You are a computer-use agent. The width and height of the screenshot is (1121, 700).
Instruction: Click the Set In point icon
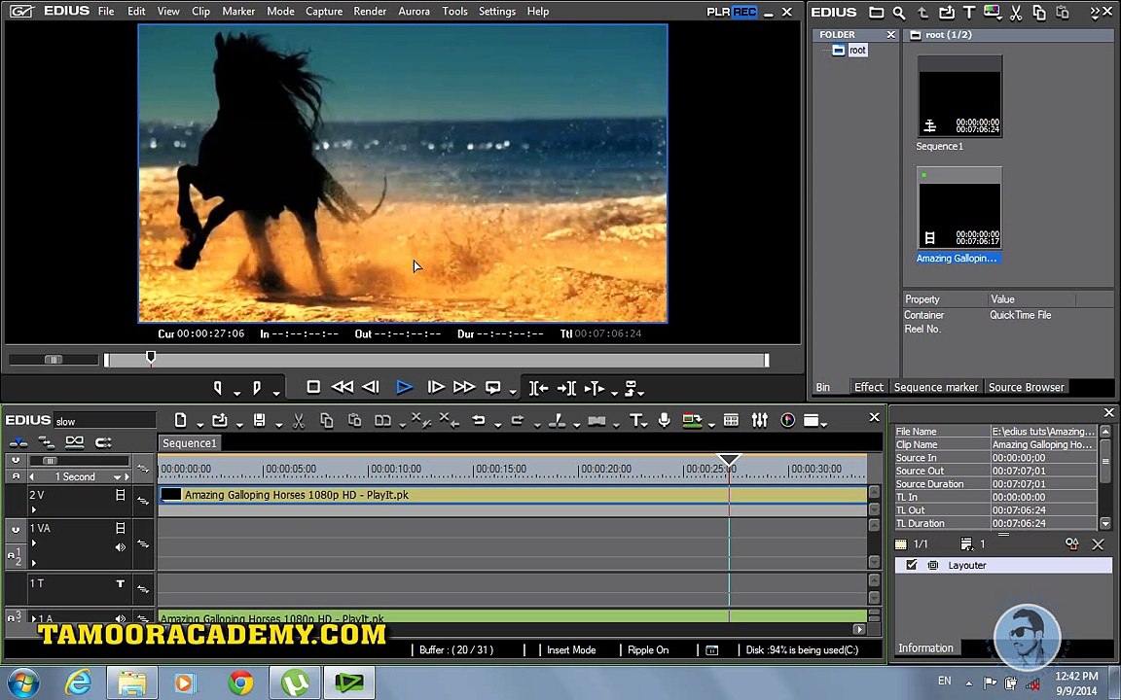(217, 388)
